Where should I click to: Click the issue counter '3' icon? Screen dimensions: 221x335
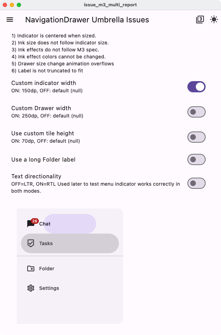point(200,20)
